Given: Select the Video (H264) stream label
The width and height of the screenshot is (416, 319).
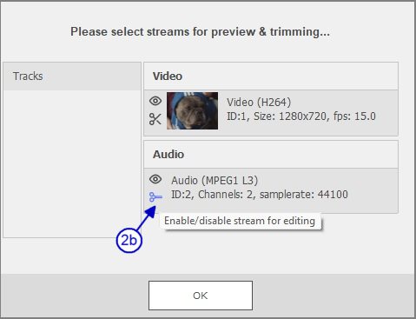Looking at the screenshot, I should click(x=259, y=103).
